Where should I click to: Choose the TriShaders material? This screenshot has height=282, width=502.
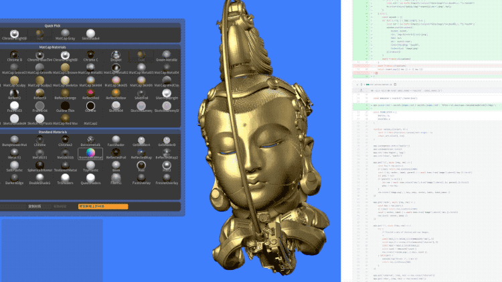point(65,179)
